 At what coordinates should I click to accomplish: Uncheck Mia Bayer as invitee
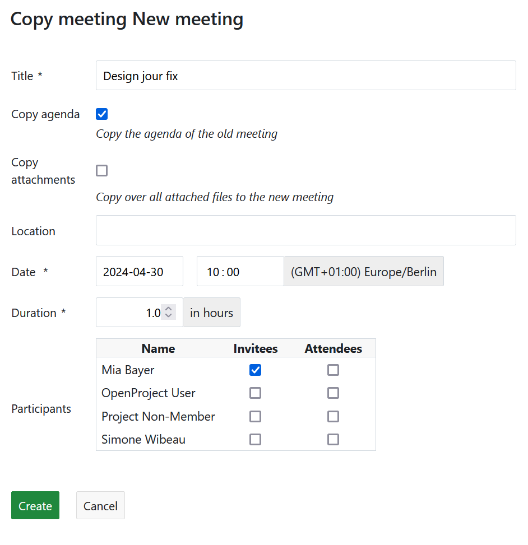pos(256,370)
